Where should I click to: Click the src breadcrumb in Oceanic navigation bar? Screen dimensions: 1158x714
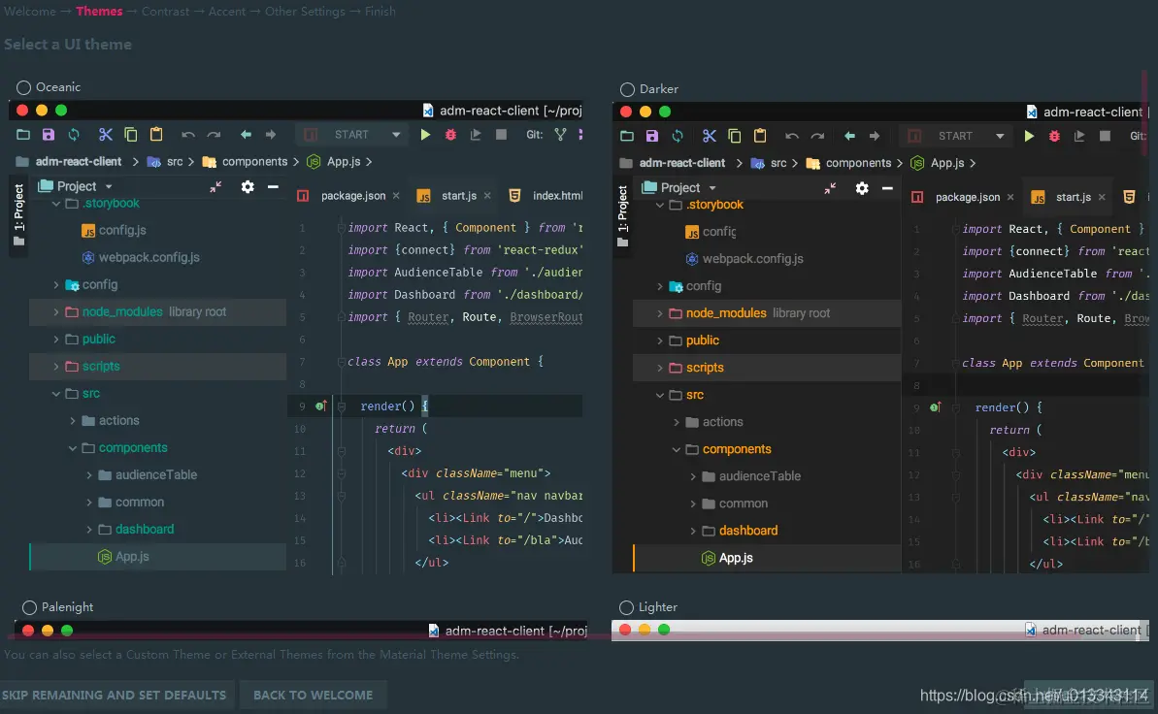pos(175,162)
